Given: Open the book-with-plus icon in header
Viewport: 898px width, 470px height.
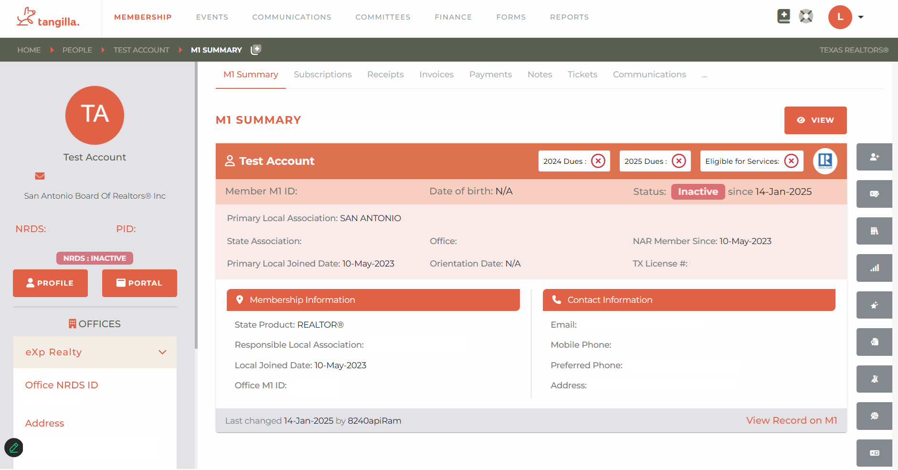Looking at the screenshot, I should point(783,16).
